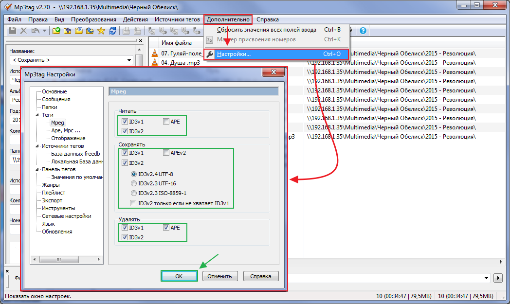510x304 pixels.
Task: Click the Save tag toolbar icon
Action: click(13, 31)
